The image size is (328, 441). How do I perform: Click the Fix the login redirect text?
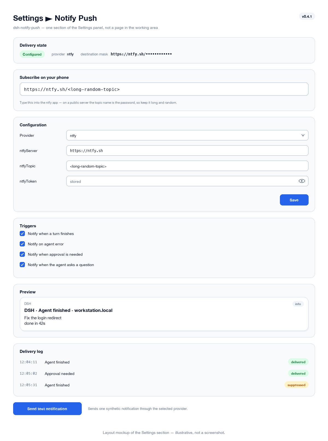(x=43, y=318)
